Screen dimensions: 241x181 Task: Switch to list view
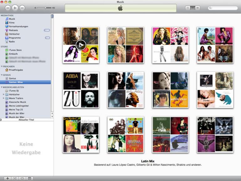[188, 8]
